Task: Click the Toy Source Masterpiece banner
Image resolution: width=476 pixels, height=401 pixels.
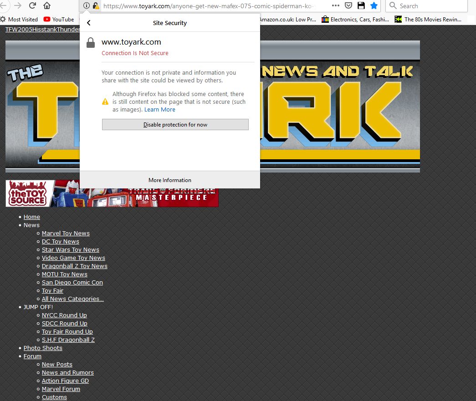Action: pyautogui.click(x=112, y=193)
